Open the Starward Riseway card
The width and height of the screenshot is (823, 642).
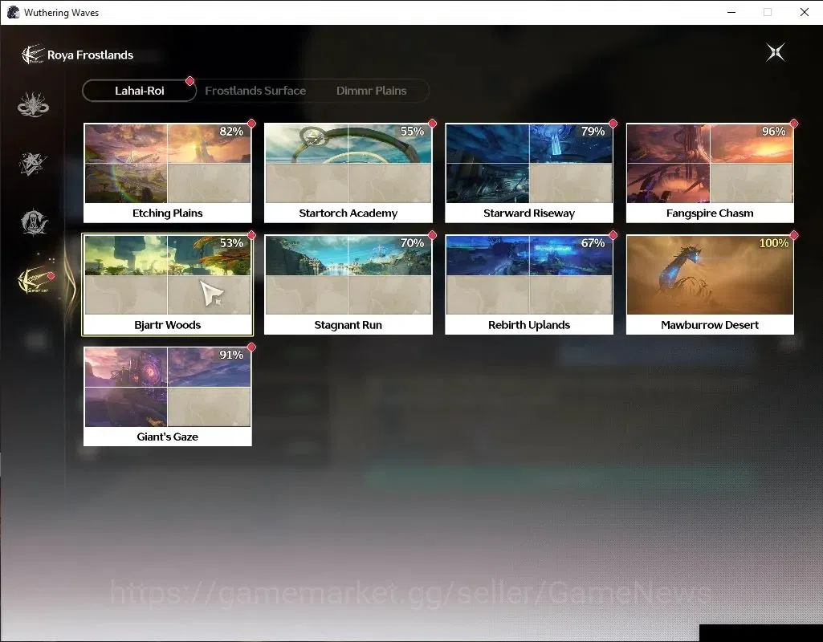(529, 173)
